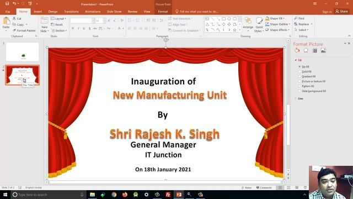Insert a New Slide using ribbon icon
The image size is (353, 199).
click(x=44, y=21)
